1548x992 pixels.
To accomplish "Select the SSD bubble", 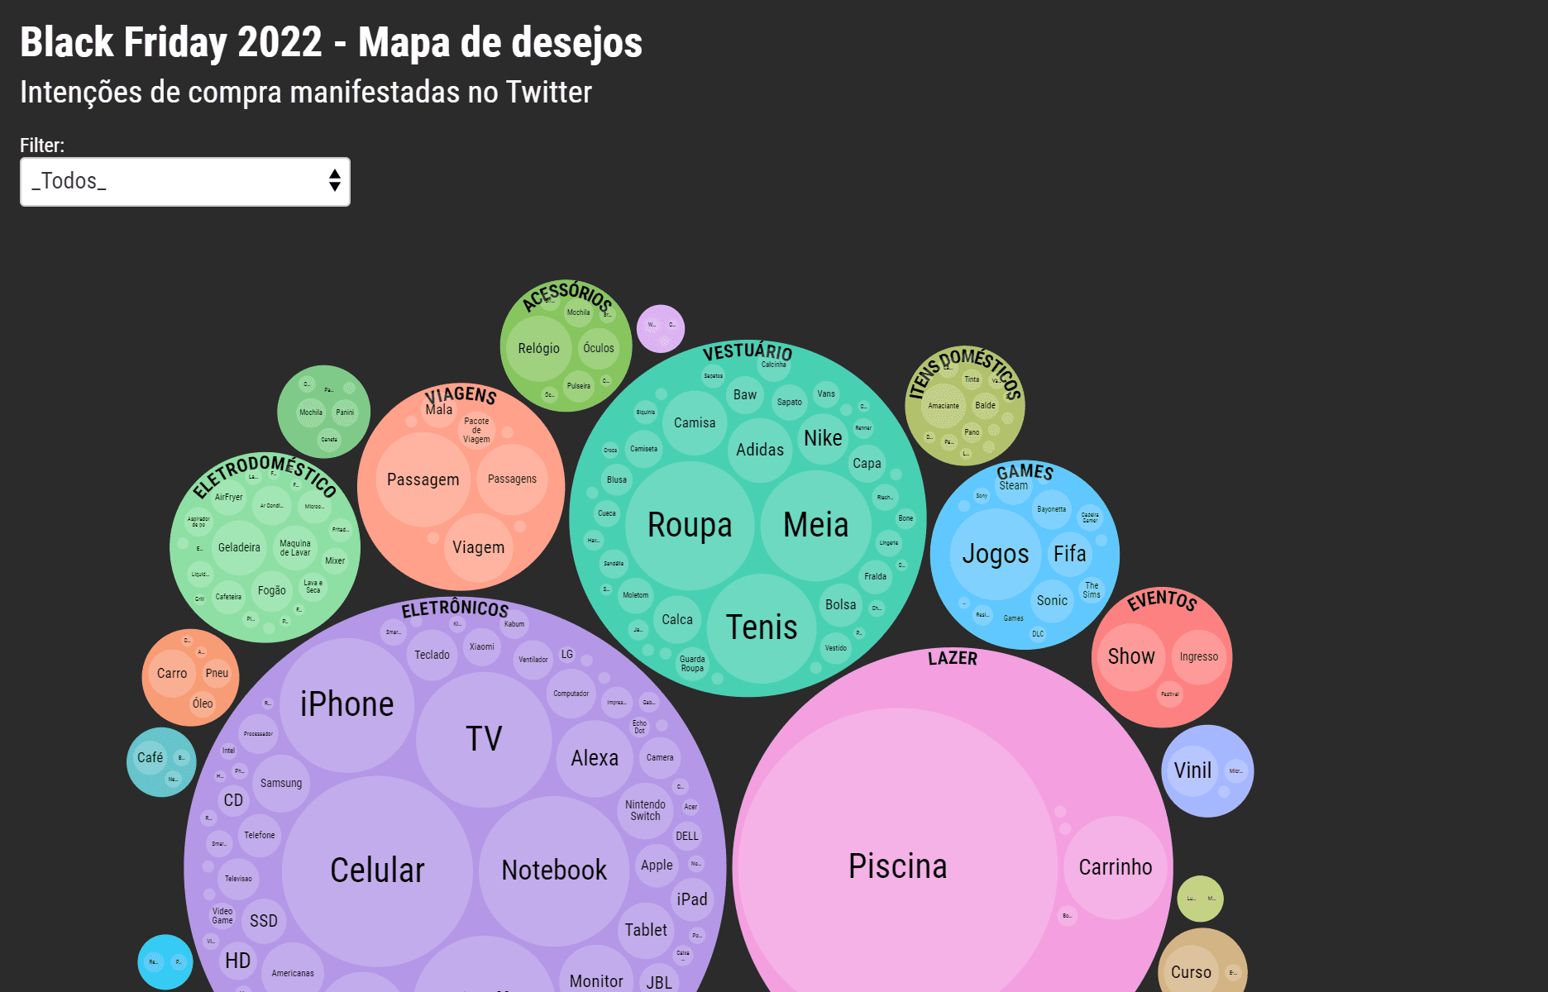I will (264, 921).
